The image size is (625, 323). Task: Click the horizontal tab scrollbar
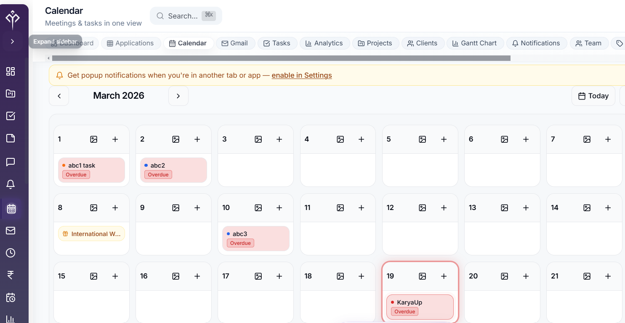281,58
